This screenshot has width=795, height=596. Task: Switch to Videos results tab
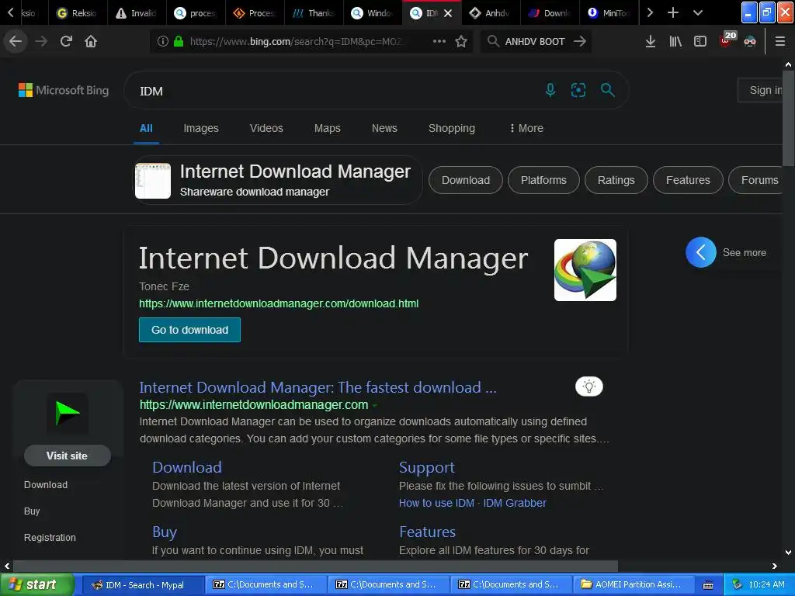pyautogui.click(x=266, y=128)
